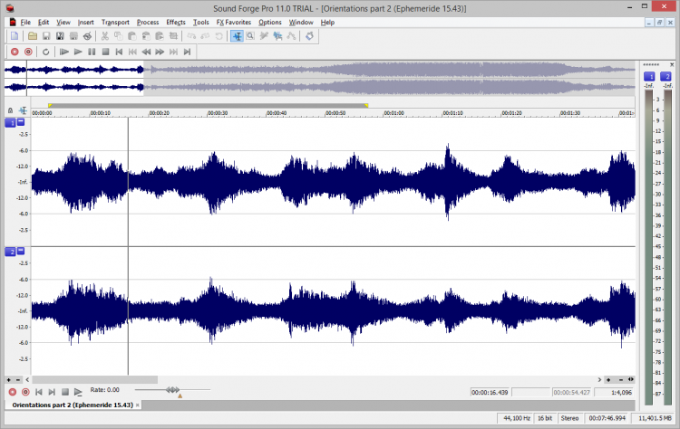Click the Pause button in transport toolbar
This screenshot has height=429, width=680.
(x=92, y=52)
